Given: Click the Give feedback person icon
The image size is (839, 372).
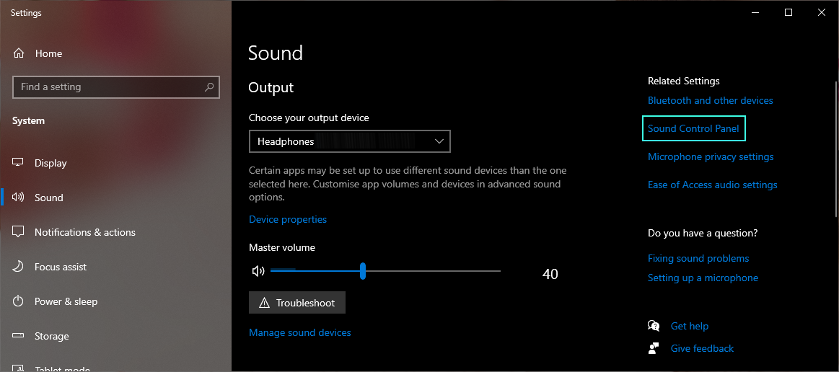Looking at the screenshot, I should (x=654, y=348).
